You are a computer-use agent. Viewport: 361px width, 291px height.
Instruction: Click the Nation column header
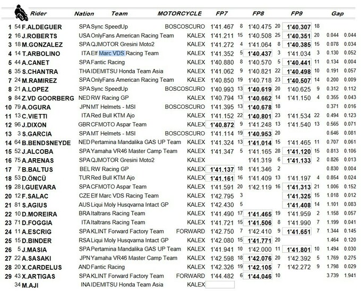pyautogui.click(x=84, y=13)
